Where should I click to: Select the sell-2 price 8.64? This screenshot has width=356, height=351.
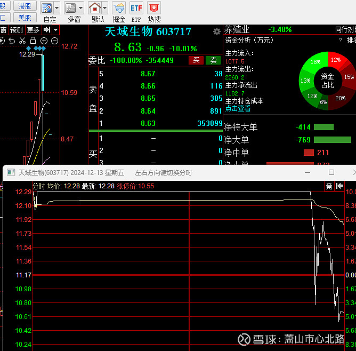148,111
